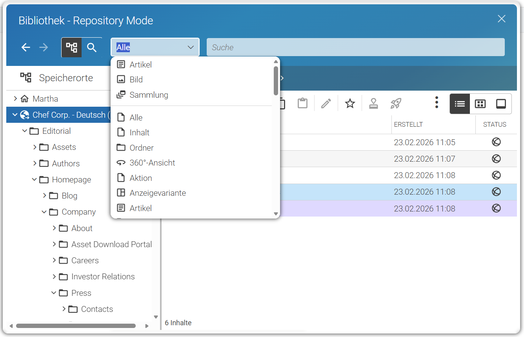Image resolution: width=524 pixels, height=337 pixels.
Task: Click status icon in 11:05 row
Action: 496,142
